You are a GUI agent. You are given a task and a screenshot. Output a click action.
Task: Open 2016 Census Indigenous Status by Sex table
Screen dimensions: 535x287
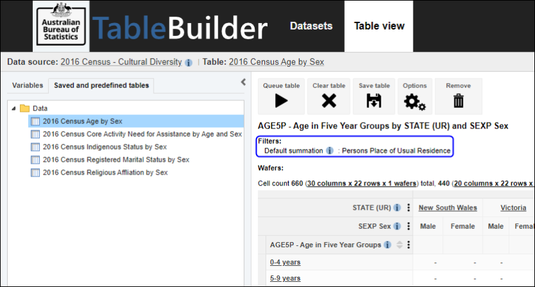[105, 147]
